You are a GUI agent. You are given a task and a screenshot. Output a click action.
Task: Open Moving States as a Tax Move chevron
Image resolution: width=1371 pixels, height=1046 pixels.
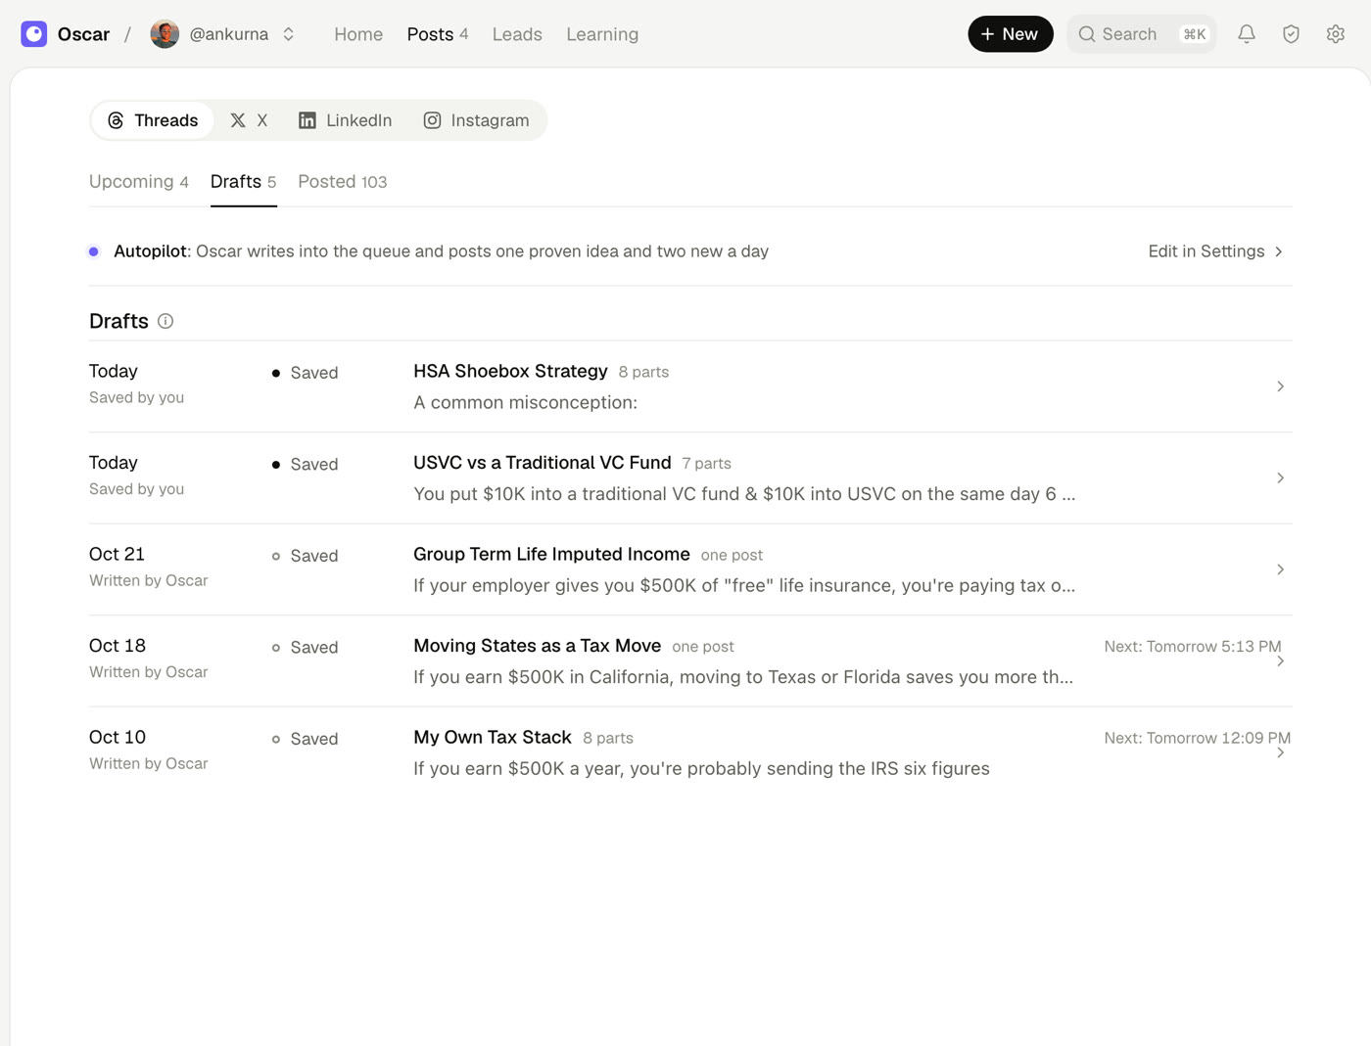1280,661
